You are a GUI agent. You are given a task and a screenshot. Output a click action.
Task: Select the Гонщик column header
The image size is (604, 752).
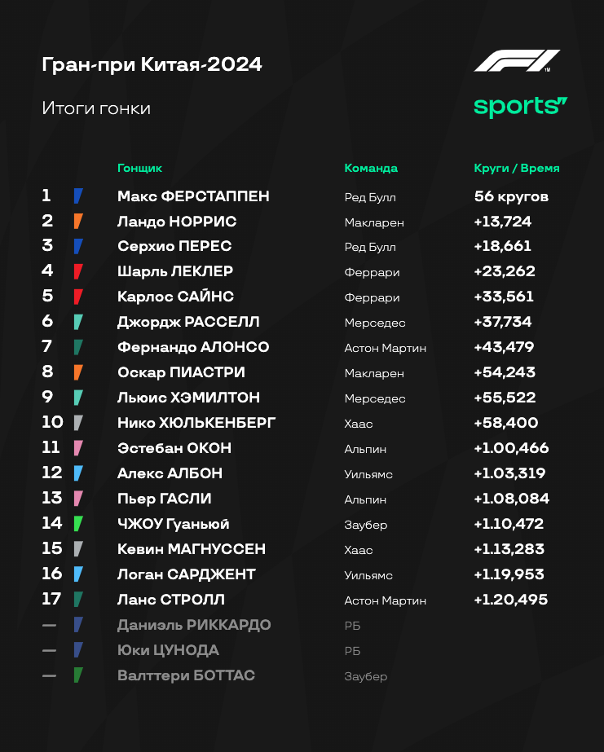(139, 169)
